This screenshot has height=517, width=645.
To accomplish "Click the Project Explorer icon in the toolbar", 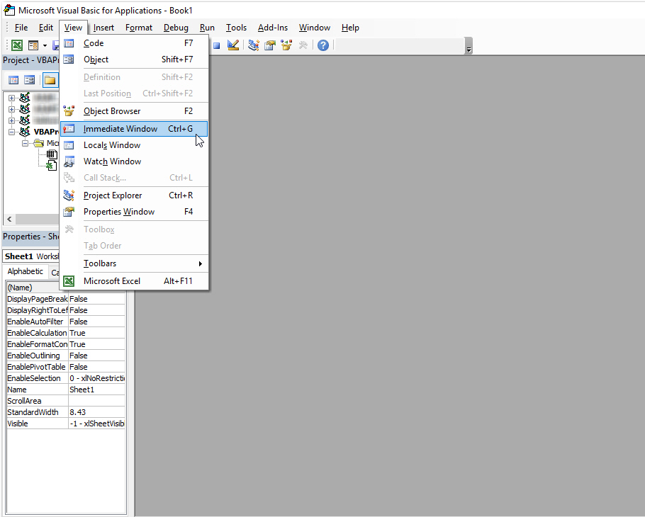I will [253, 45].
